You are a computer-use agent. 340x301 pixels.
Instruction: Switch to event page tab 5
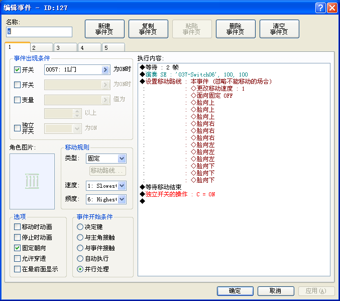[114, 48]
